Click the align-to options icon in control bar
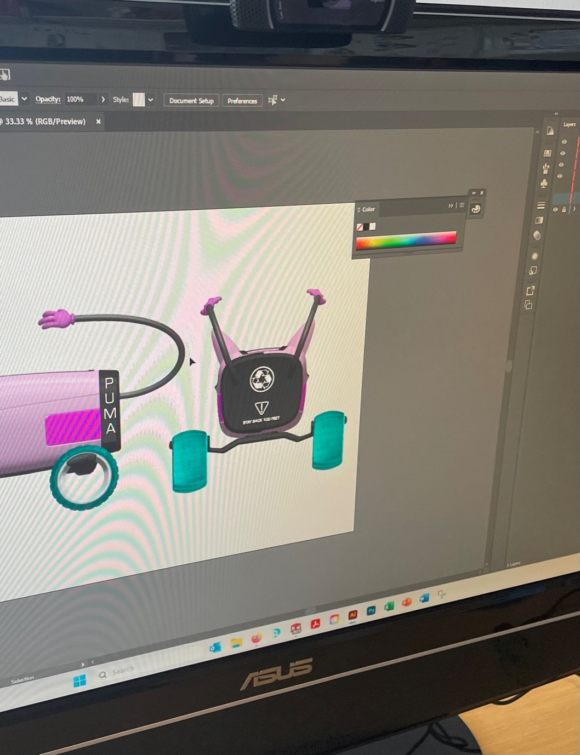Image resolution: width=580 pixels, height=755 pixels. tap(272, 100)
